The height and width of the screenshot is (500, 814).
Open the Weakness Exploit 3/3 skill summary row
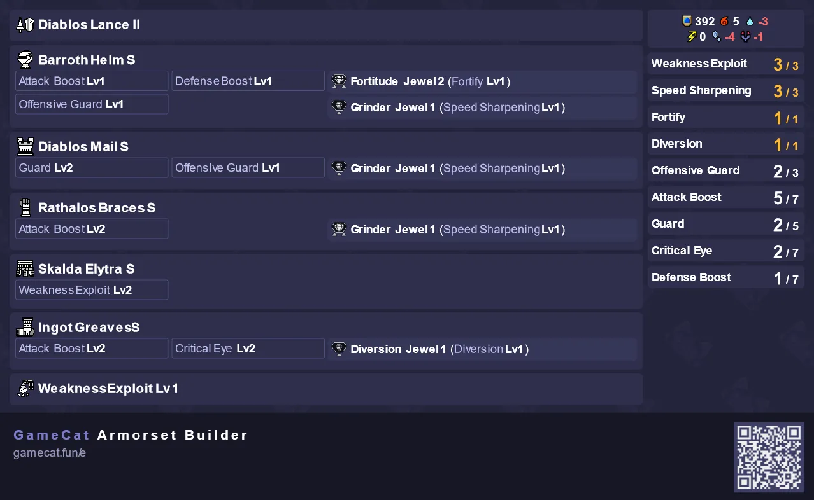pyautogui.click(x=725, y=64)
